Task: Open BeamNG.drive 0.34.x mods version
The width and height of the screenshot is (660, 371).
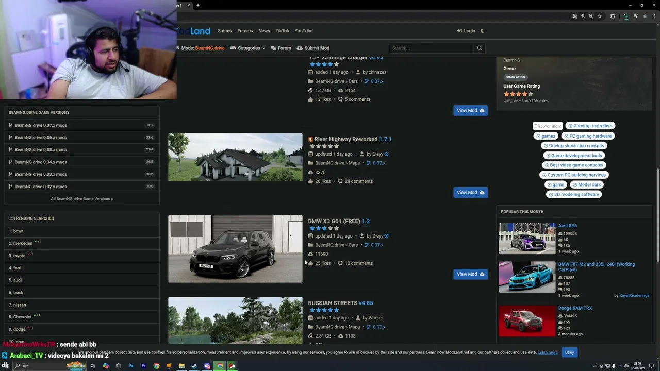Action: (81, 162)
